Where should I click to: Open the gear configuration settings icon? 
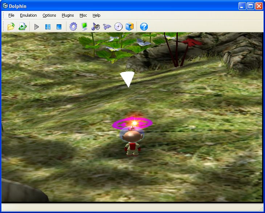(x=73, y=27)
